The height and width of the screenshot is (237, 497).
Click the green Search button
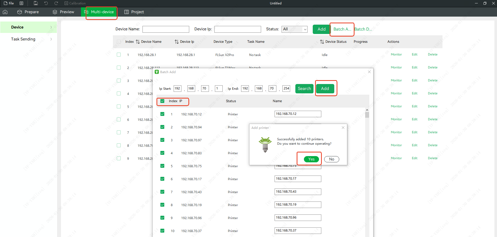304,89
